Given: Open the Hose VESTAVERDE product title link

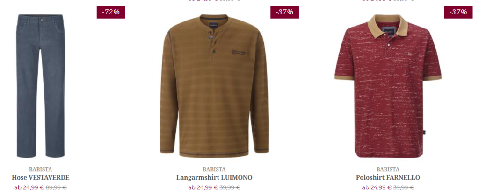Looking at the screenshot, I should click(x=41, y=177).
